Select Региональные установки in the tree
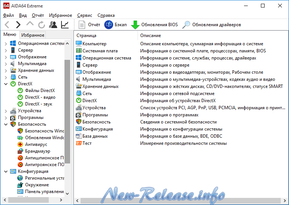 coord(45,178)
